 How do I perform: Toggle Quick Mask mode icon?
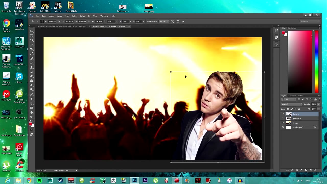(x=32, y=130)
